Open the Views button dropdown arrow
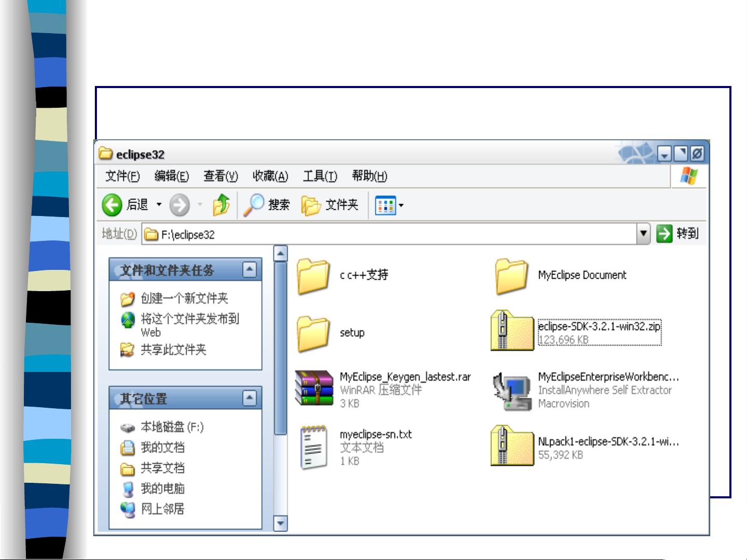The height and width of the screenshot is (560, 747). click(x=401, y=206)
